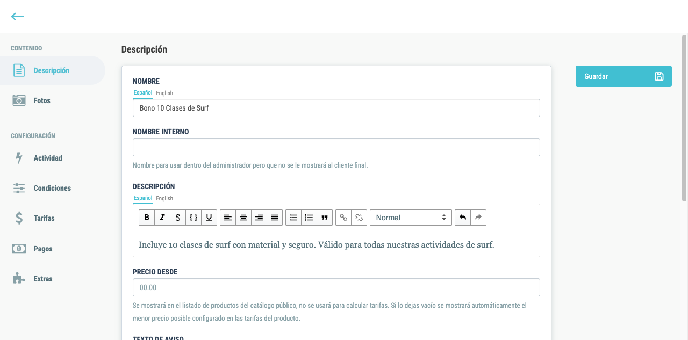Image resolution: width=688 pixels, height=340 pixels.
Task: Go back using the arrow icon
Action: [x=17, y=17]
